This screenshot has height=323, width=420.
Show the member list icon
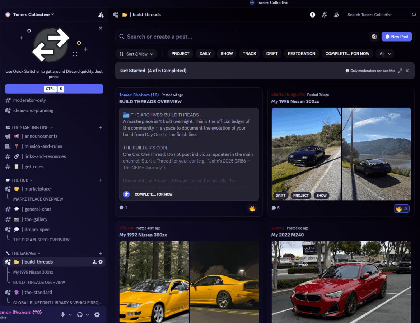tap(336, 15)
